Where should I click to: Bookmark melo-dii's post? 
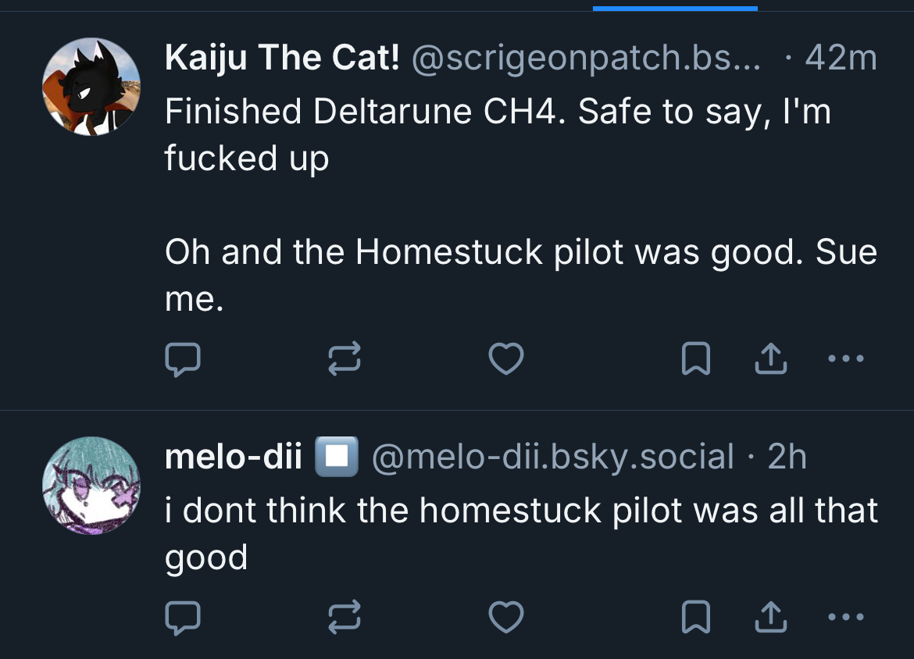click(x=695, y=618)
